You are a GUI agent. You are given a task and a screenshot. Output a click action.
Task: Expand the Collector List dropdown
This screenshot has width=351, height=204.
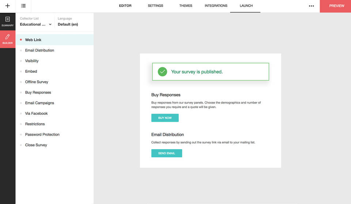(36, 24)
